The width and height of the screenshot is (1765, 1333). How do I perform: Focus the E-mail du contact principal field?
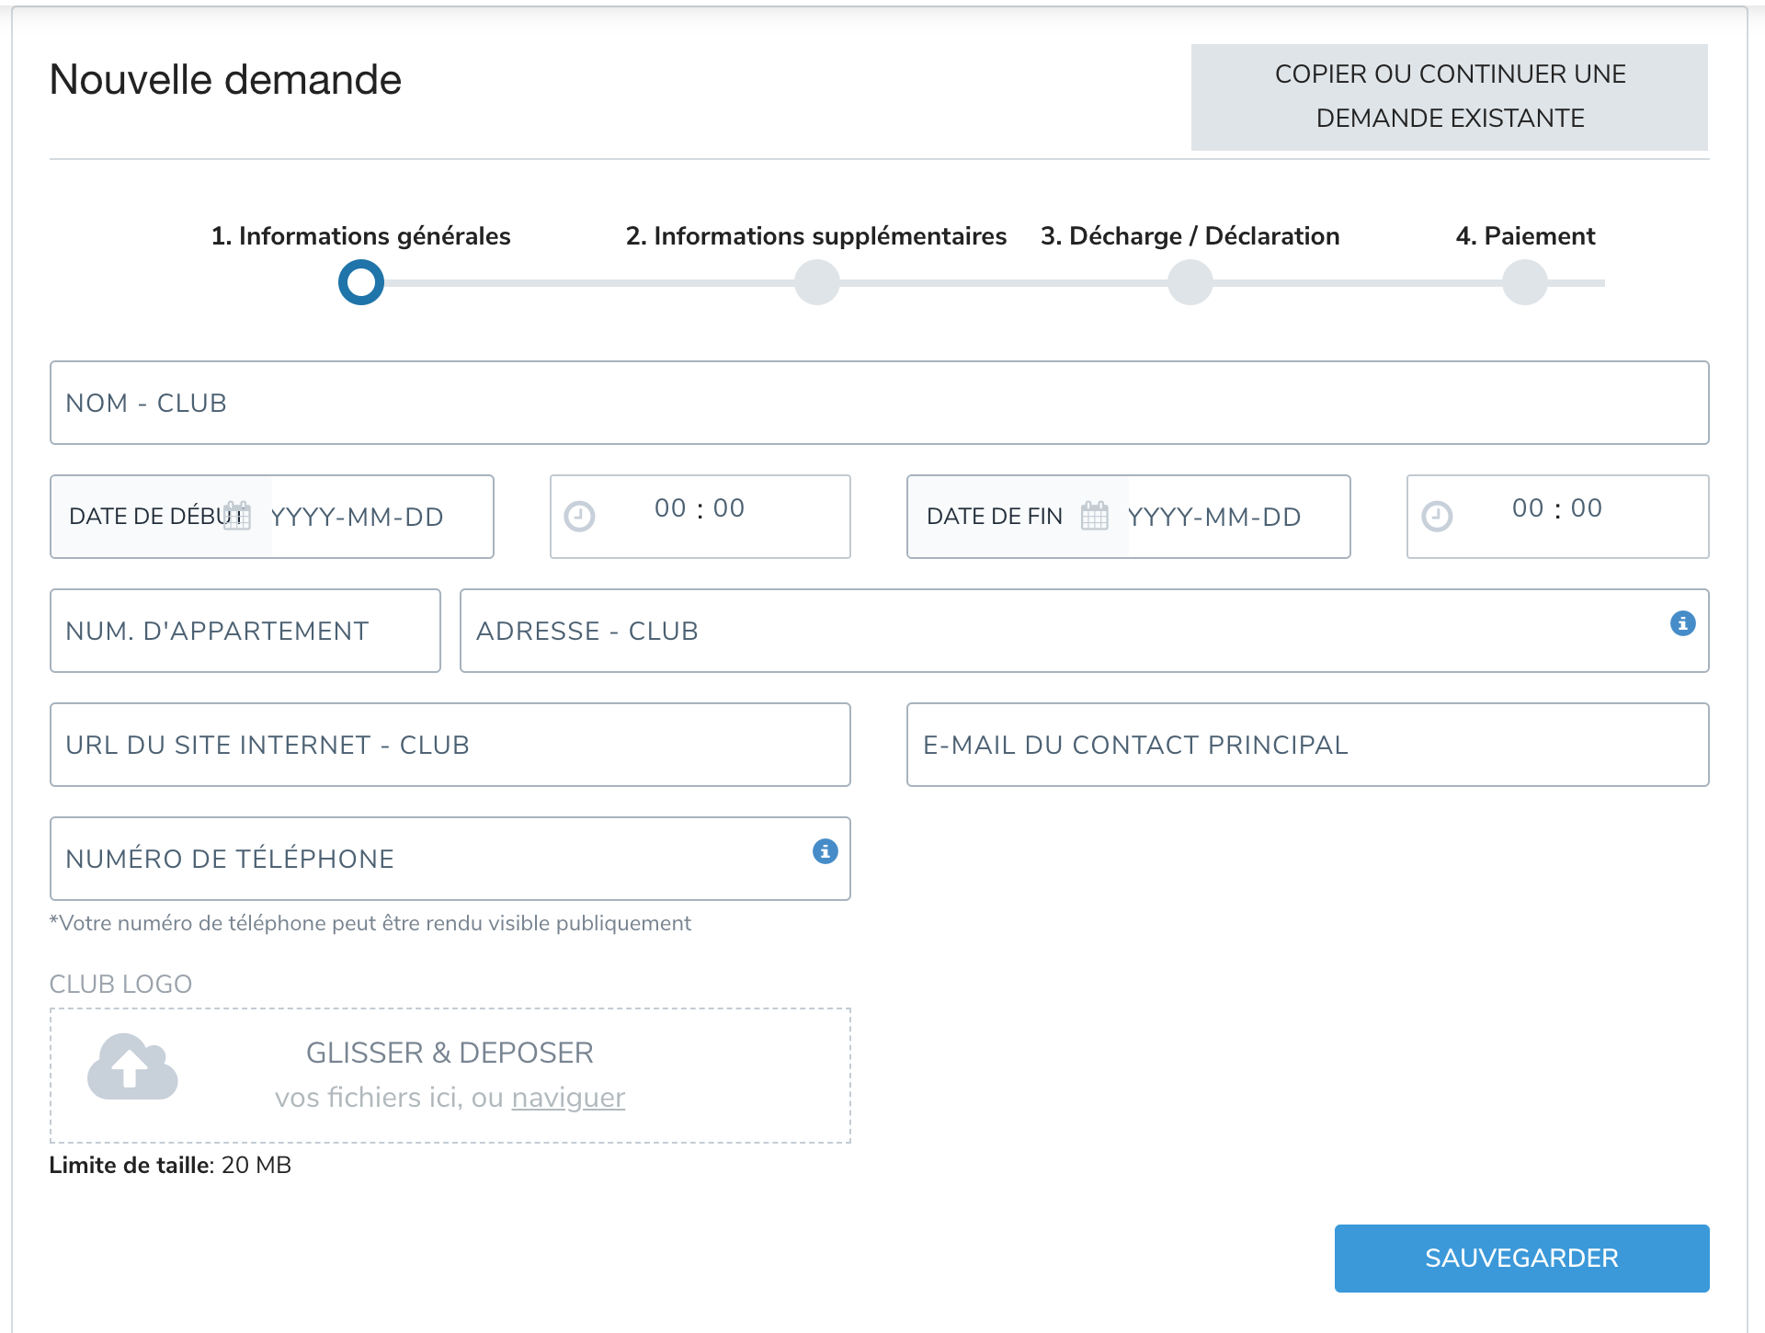[1308, 745]
